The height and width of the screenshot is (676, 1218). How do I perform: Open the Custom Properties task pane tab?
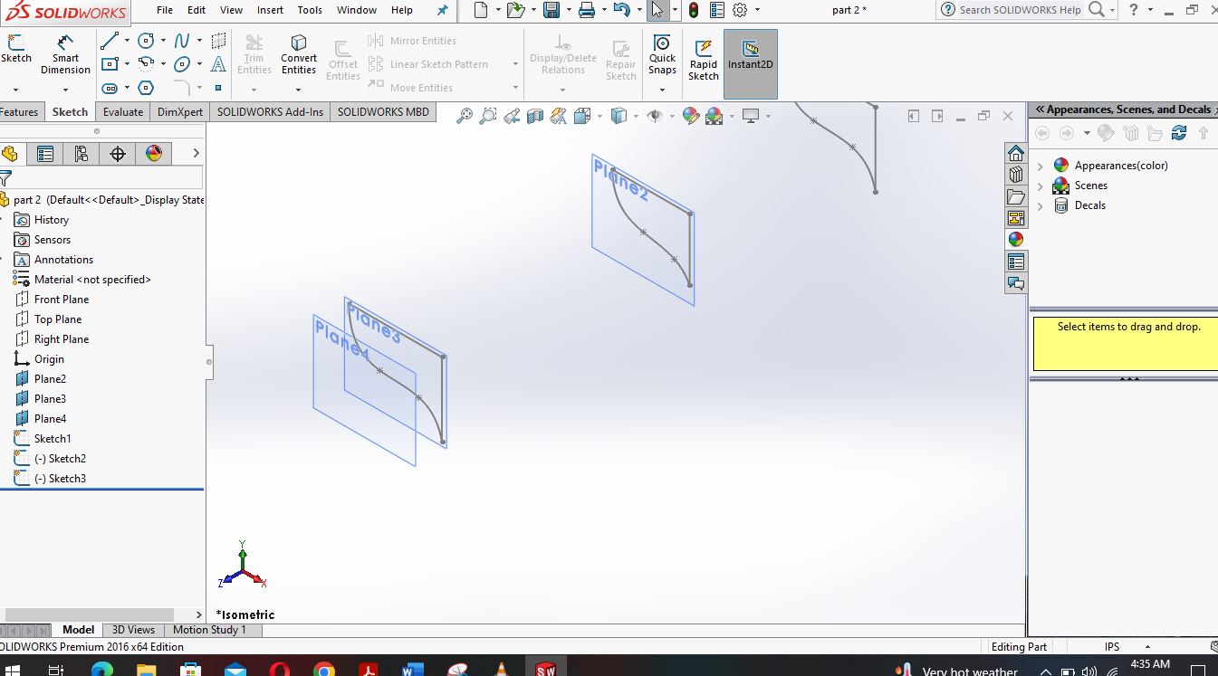point(1016,262)
